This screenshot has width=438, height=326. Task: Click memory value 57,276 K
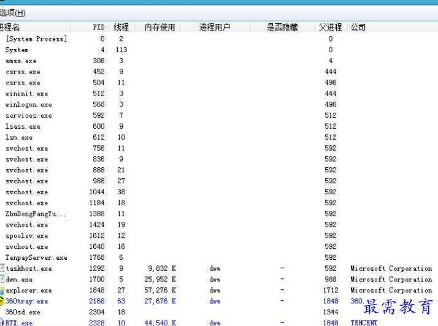pyautogui.click(x=160, y=290)
